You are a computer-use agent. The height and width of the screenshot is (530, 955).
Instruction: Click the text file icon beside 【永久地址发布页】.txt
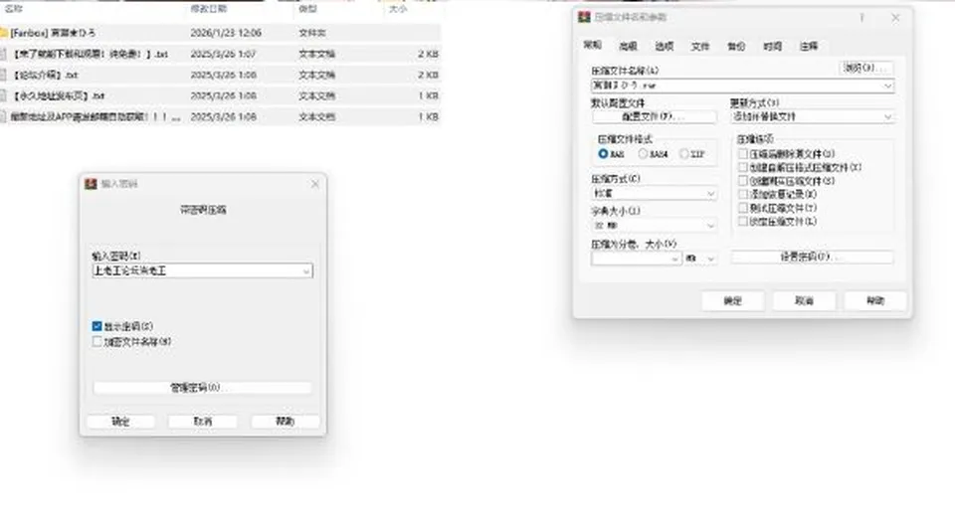click(4, 95)
